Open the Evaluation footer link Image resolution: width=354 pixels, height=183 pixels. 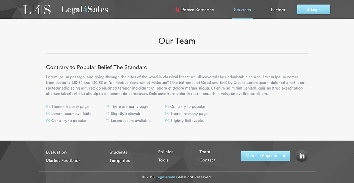pyautogui.click(x=56, y=152)
